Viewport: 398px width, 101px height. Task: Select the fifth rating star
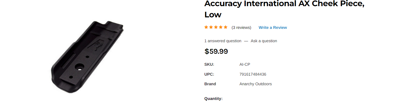coord(225,27)
